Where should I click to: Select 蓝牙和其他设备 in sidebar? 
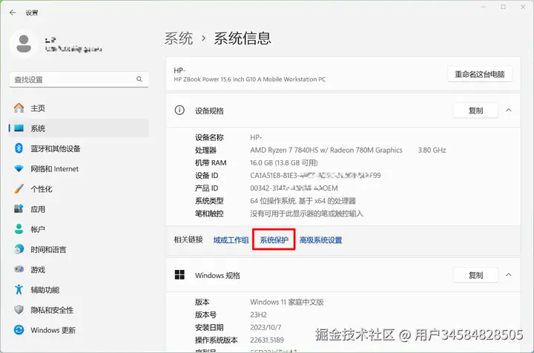point(79,148)
